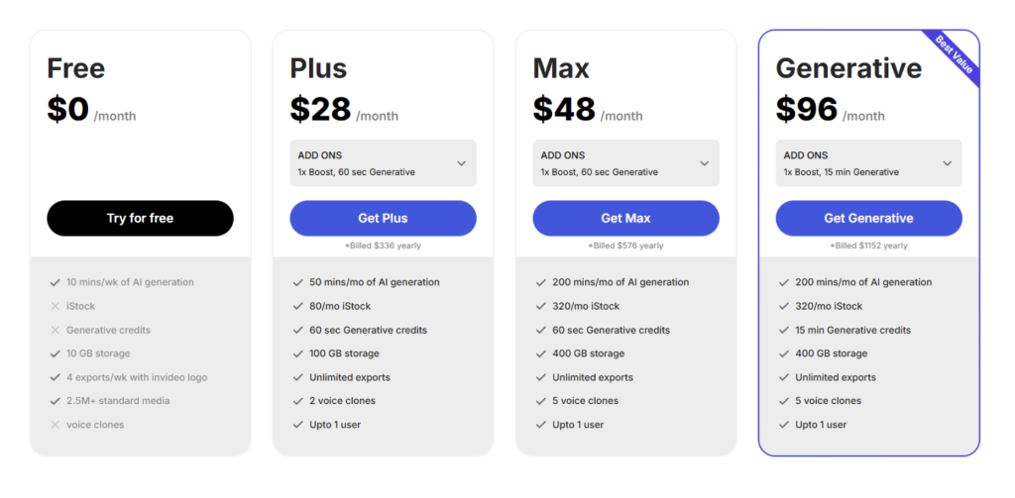Expand the Generative plan add-ons dropdown
This screenshot has height=498, width=1015.
coord(868,163)
